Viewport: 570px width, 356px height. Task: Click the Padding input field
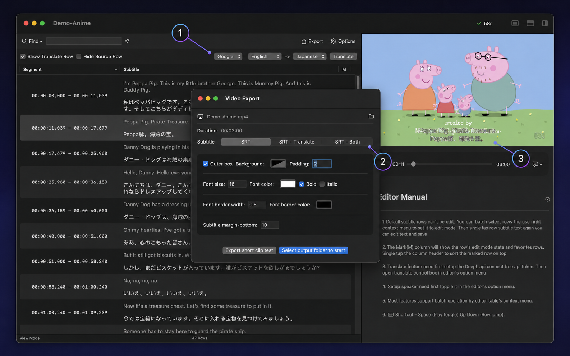322,164
